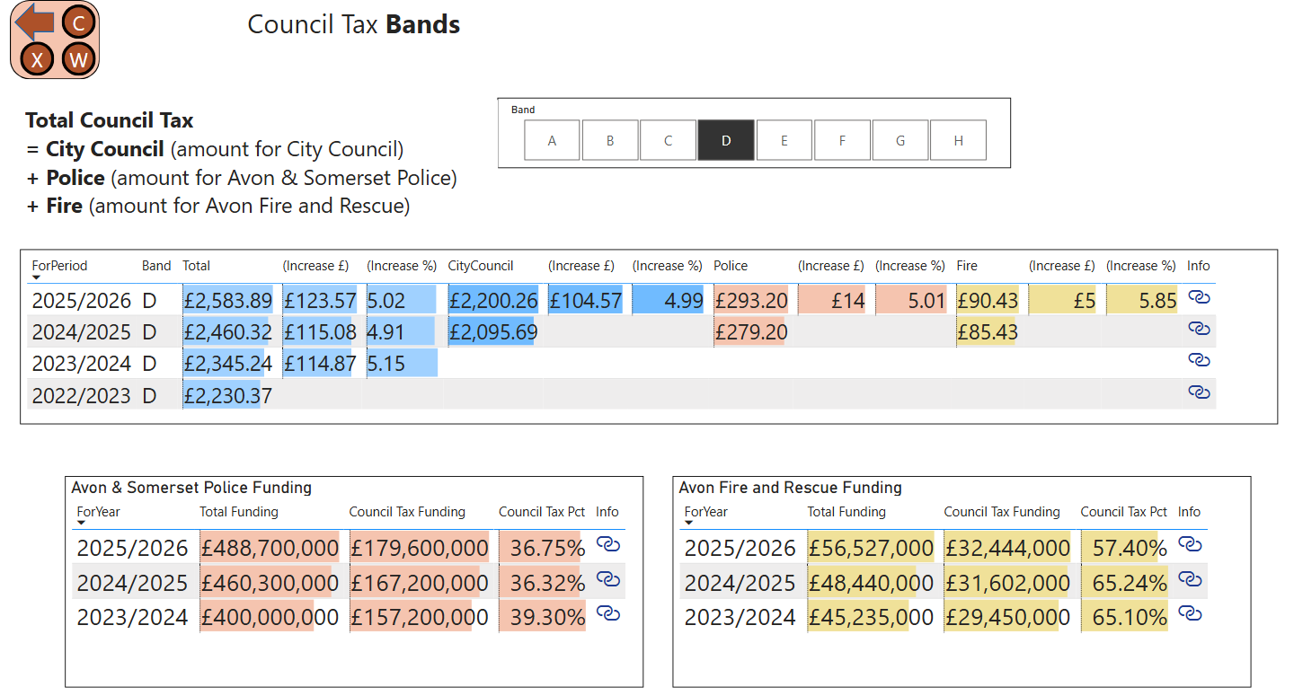Image resolution: width=1294 pixels, height=696 pixels.
Task: Pick the Band C tile
Action: [668, 141]
